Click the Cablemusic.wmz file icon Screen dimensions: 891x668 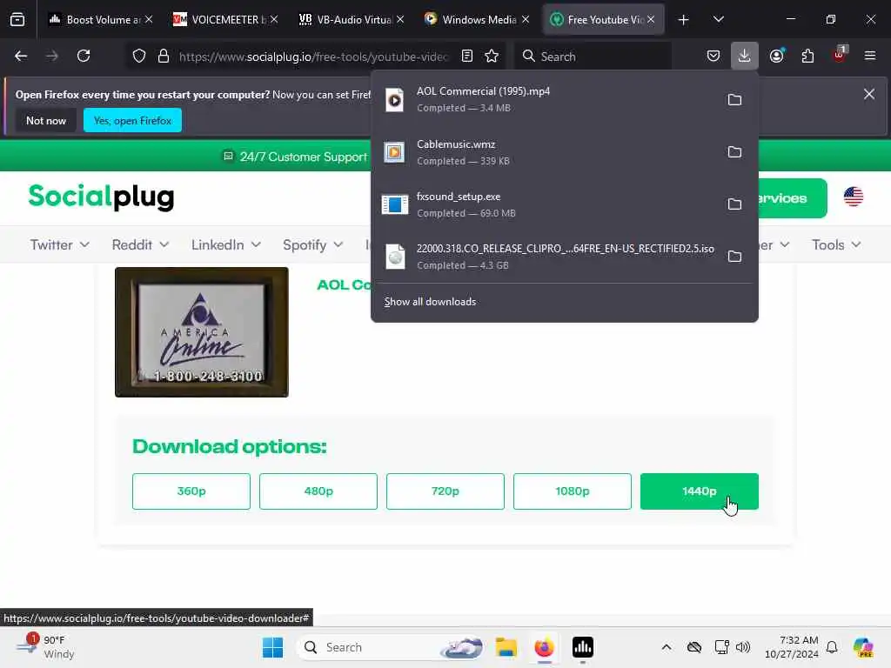coord(394,152)
